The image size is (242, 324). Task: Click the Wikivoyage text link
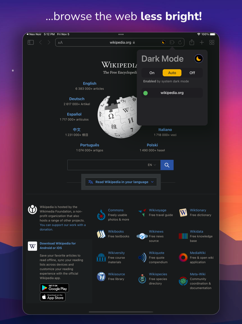(x=158, y=210)
